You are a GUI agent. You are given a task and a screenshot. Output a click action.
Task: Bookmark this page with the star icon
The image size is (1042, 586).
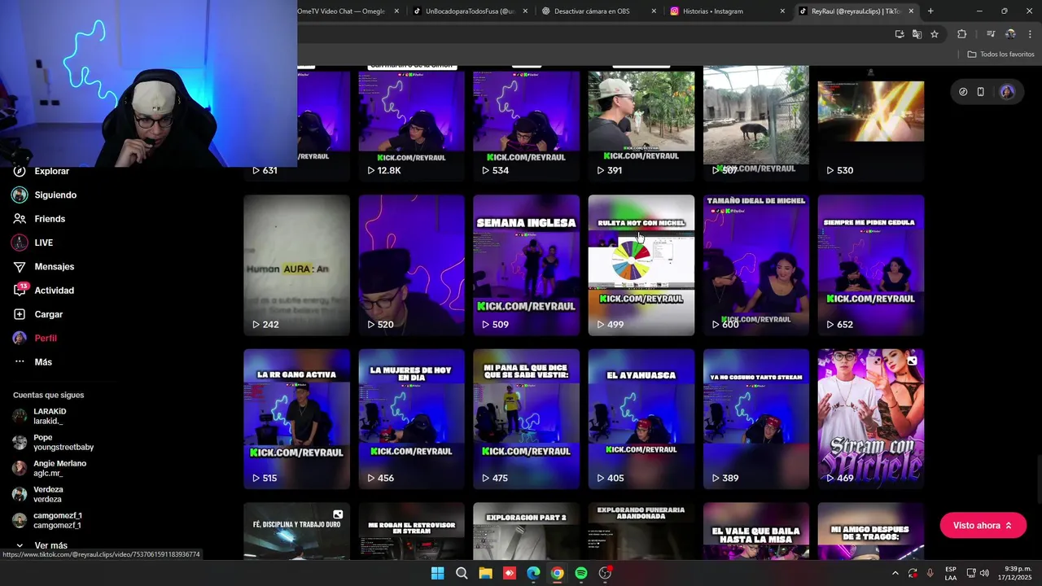(x=935, y=34)
